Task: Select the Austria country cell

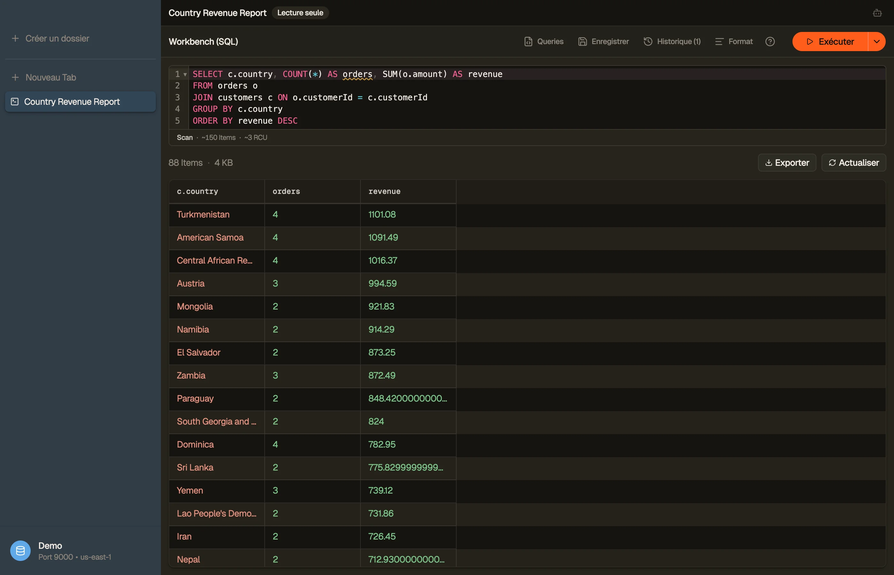Action: (217, 284)
